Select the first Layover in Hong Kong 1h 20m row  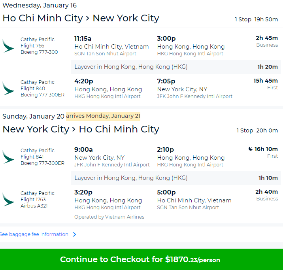click(x=176, y=67)
